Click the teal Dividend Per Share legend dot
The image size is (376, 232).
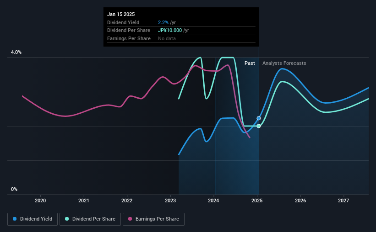67,219
